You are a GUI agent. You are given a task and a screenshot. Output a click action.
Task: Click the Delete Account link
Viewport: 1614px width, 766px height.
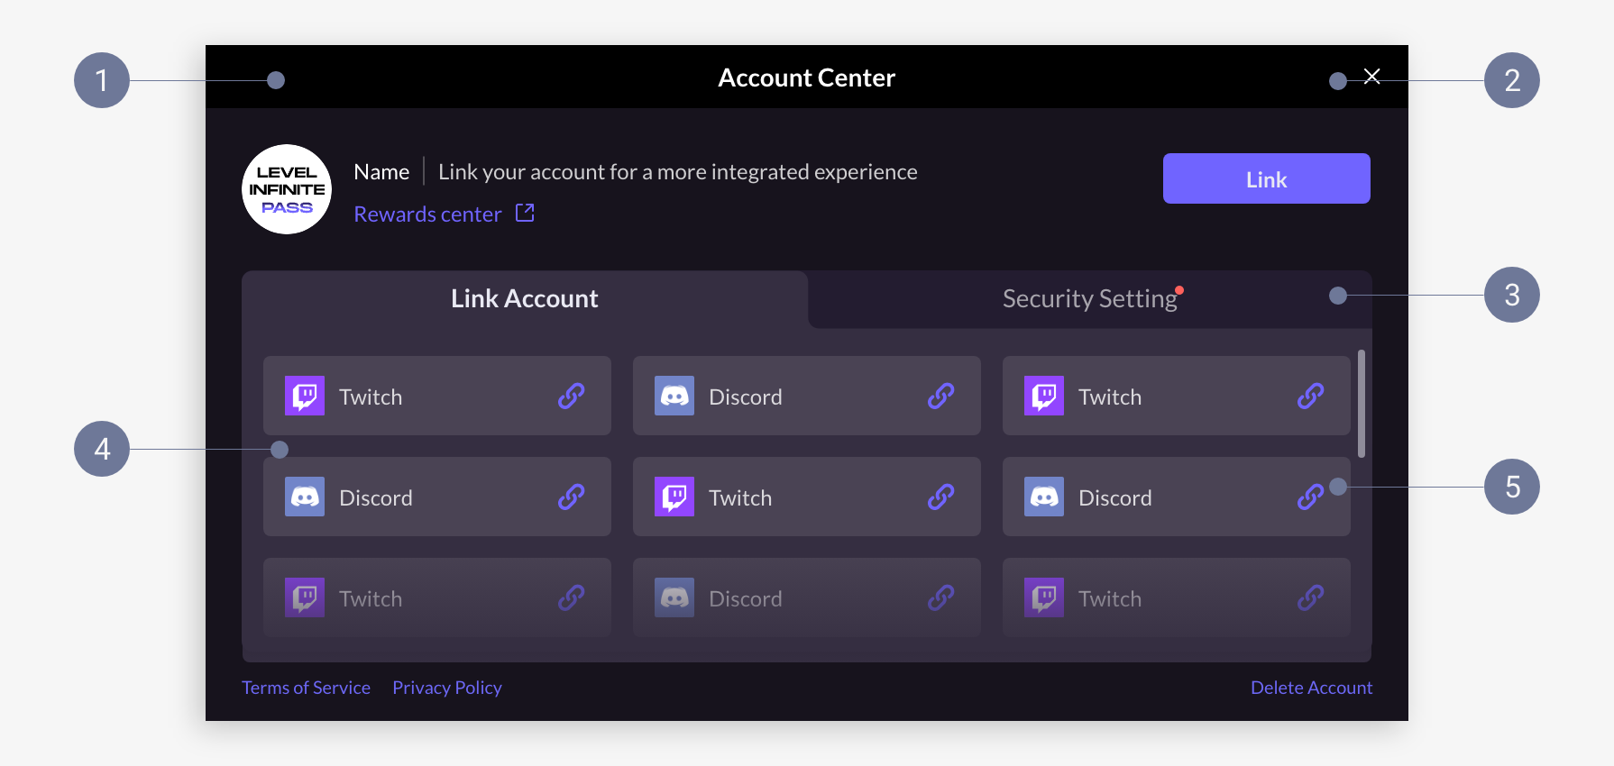pyautogui.click(x=1311, y=688)
